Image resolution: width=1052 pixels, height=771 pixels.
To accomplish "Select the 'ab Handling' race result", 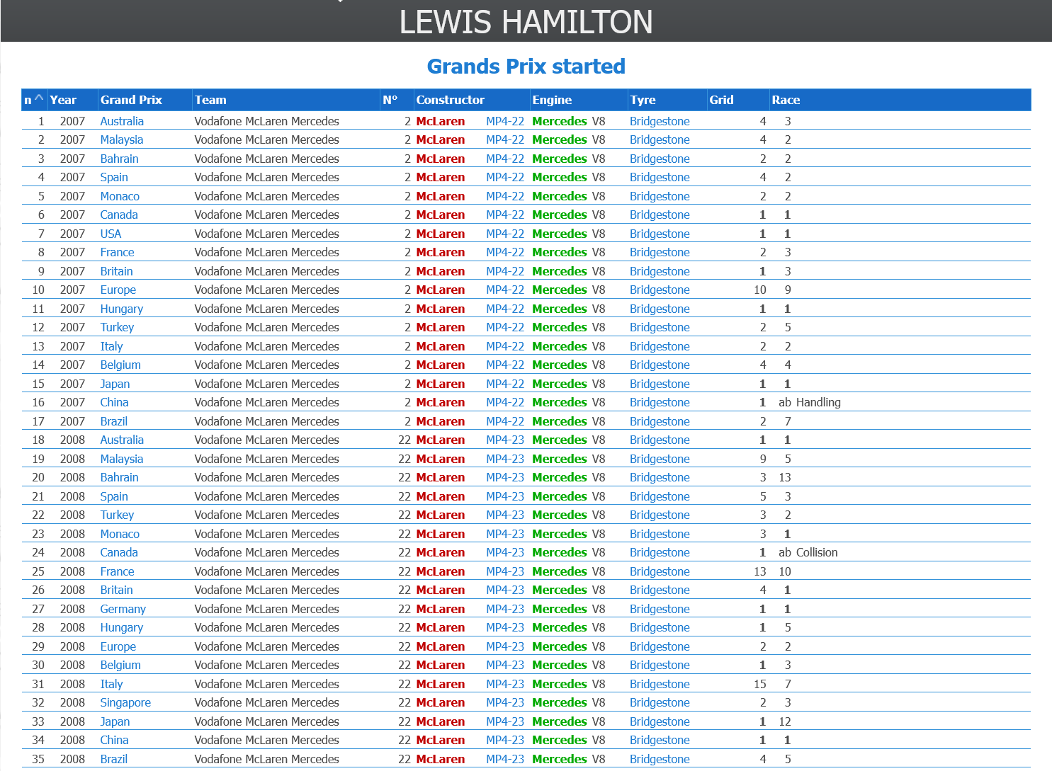I will 810,402.
